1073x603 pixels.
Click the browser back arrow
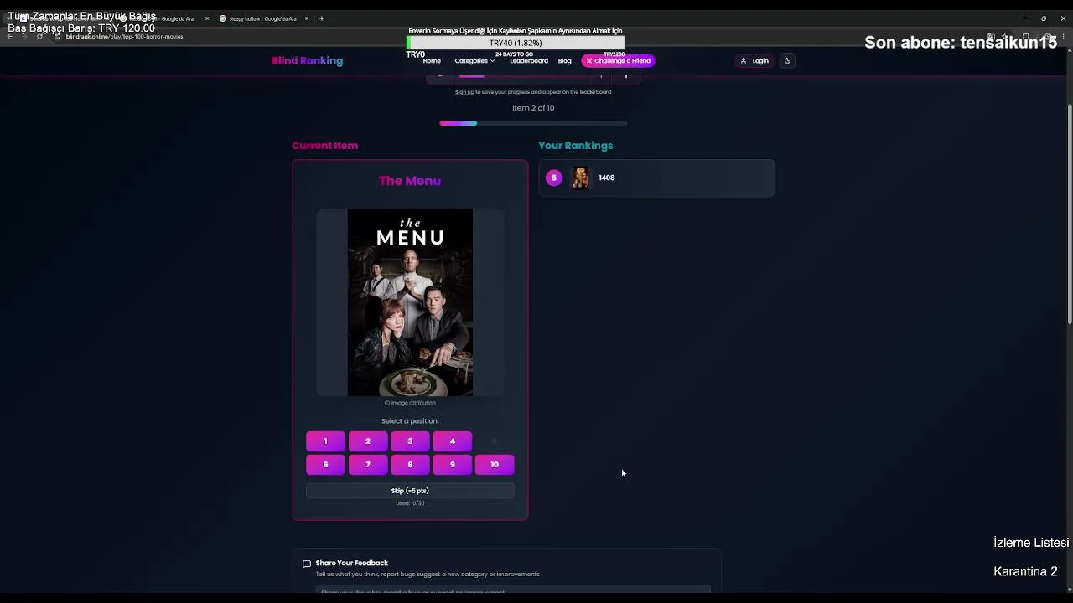pos(10,36)
